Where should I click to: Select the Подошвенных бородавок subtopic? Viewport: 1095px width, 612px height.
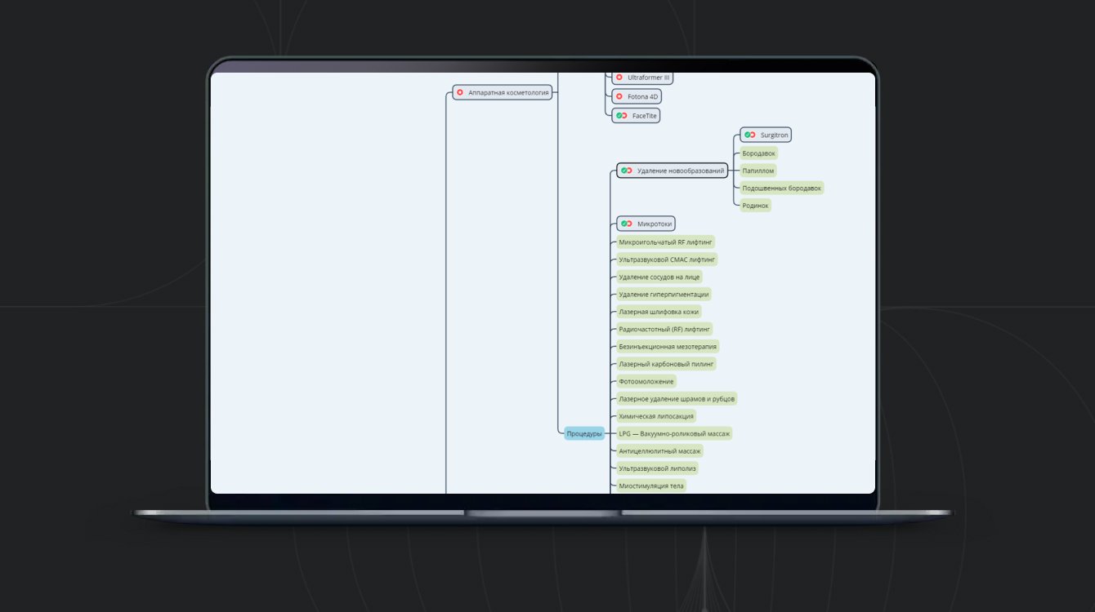point(781,188)
